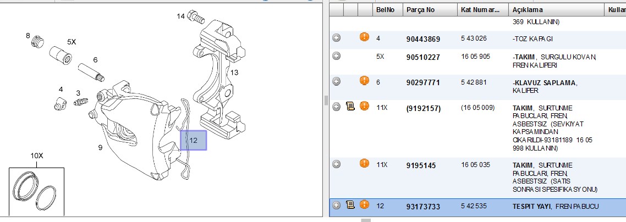Expand the row for part 90443869
This screenshot has height=222, width=626.
tap(337, 38)
